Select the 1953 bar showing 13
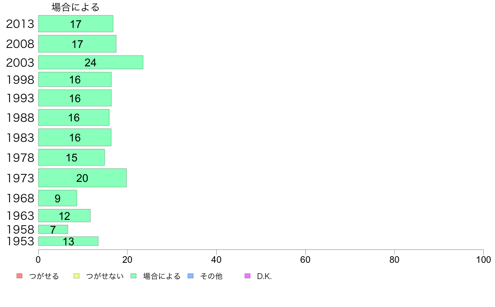Viewport: 495px width, 307px height. coord(68,241)
